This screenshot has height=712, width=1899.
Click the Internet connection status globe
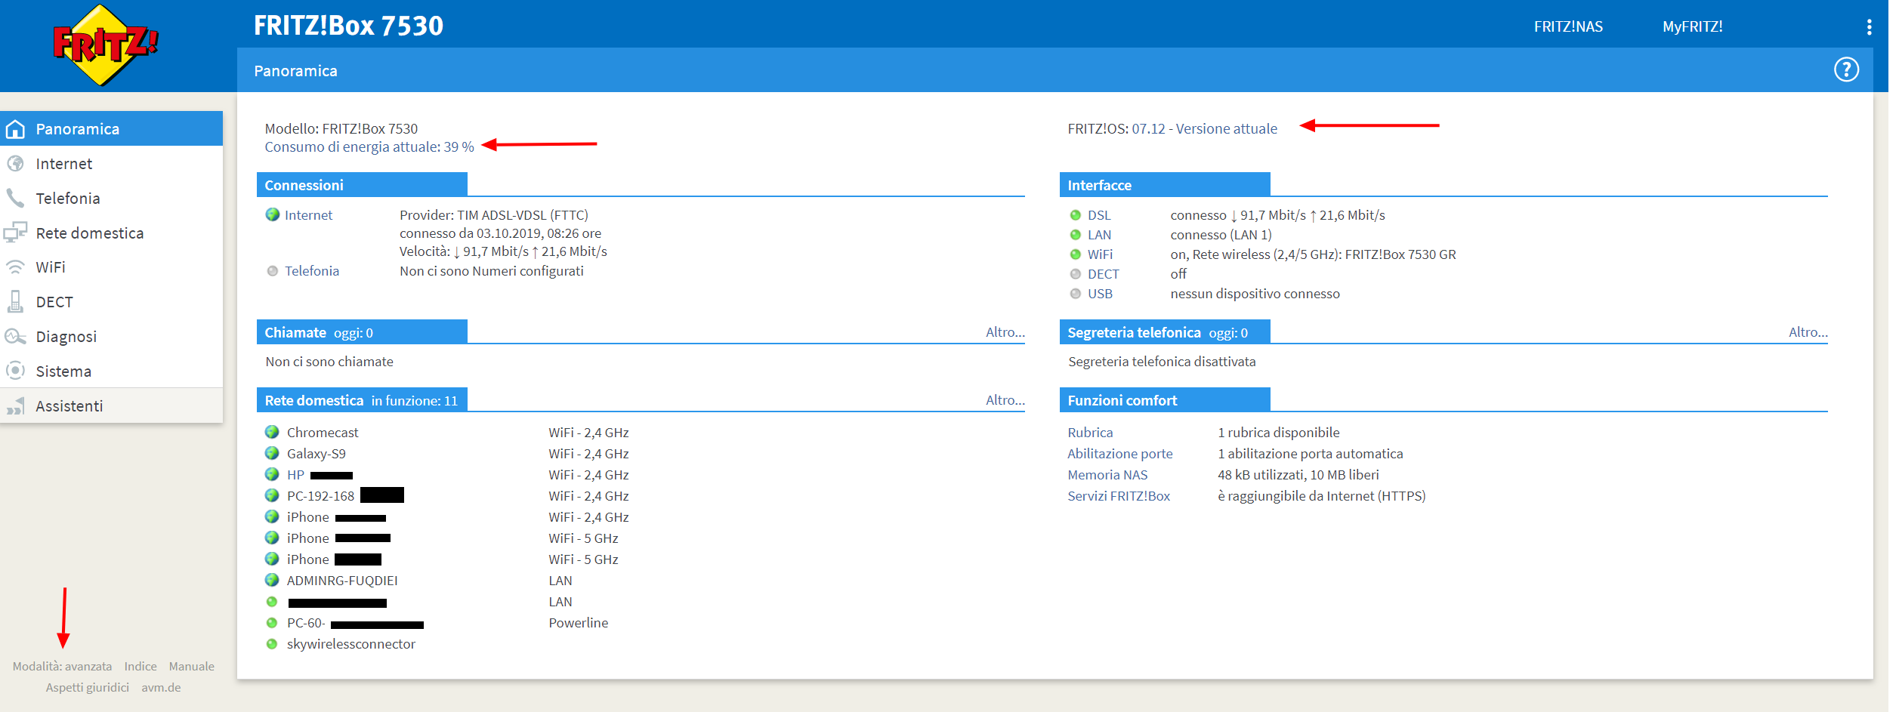(273, 215)
